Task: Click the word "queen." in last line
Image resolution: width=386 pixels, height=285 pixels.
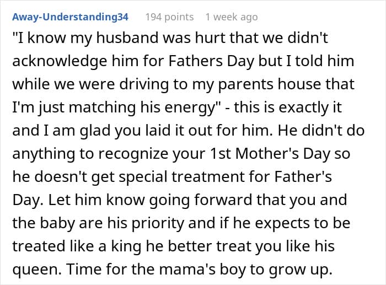Action: [x=37, y=270]
